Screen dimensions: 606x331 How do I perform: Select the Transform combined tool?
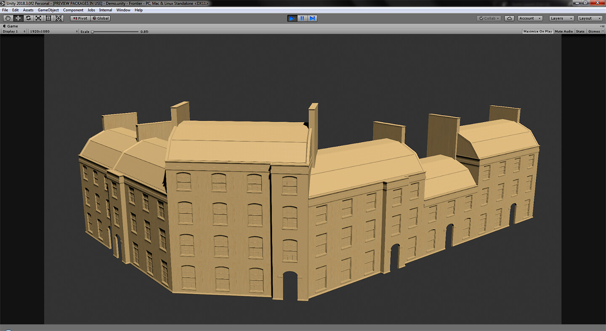coord(59,18)
